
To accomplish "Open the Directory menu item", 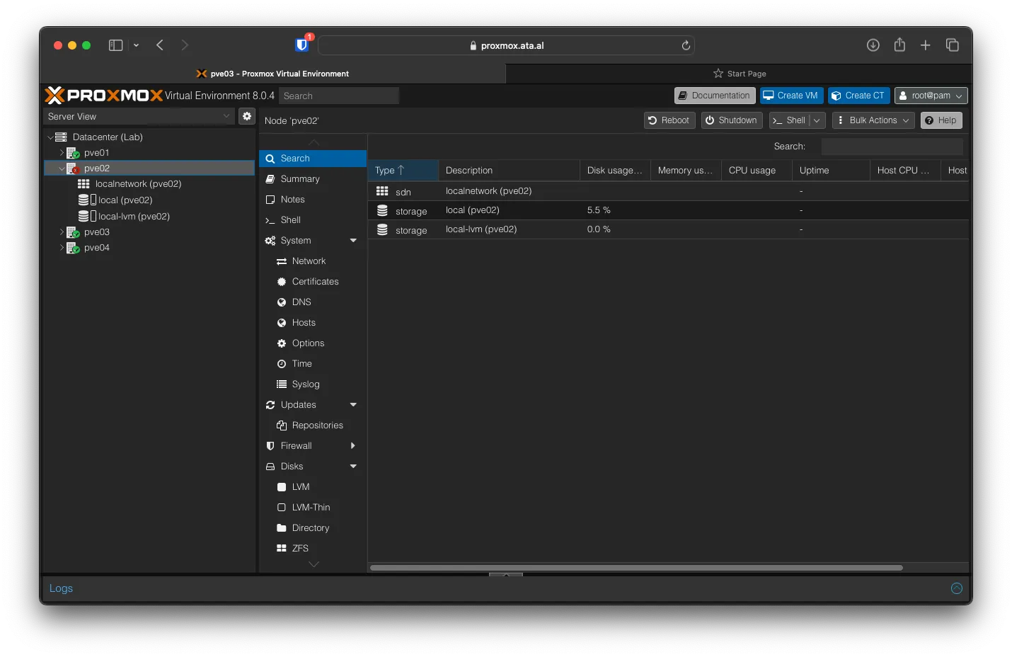I will (x=313, y=528).
